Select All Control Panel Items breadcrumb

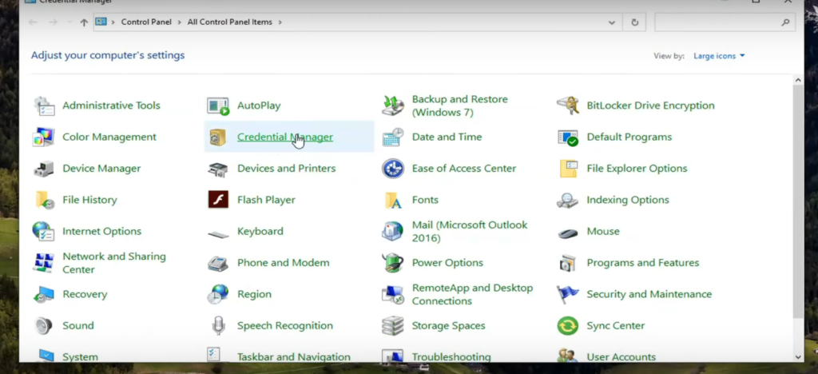point(229,22)
